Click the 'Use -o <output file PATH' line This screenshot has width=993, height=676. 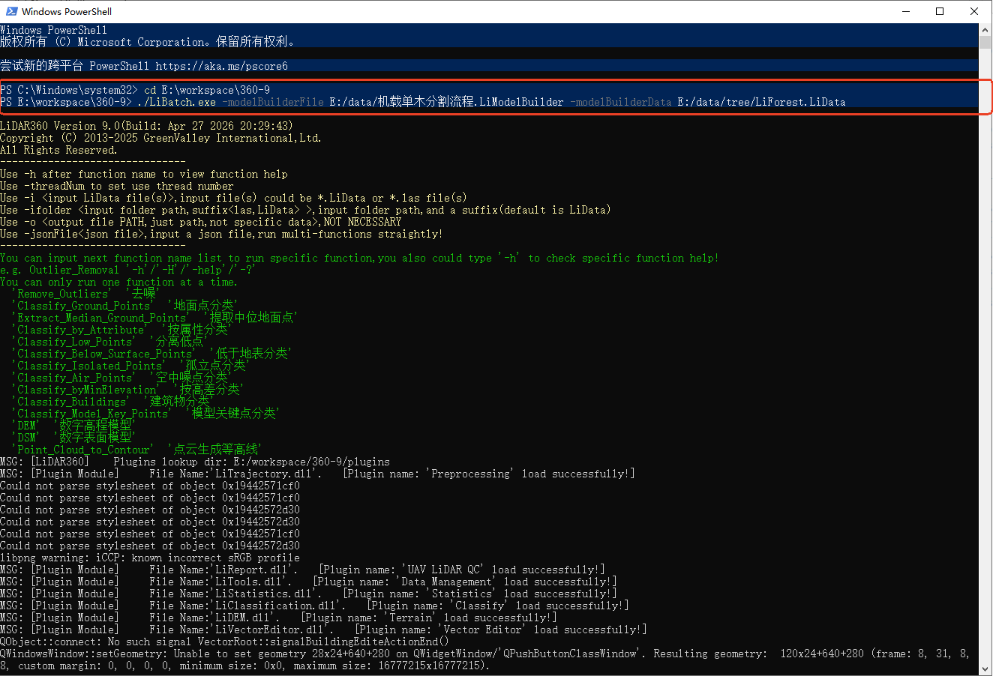(x=201, y=222)
